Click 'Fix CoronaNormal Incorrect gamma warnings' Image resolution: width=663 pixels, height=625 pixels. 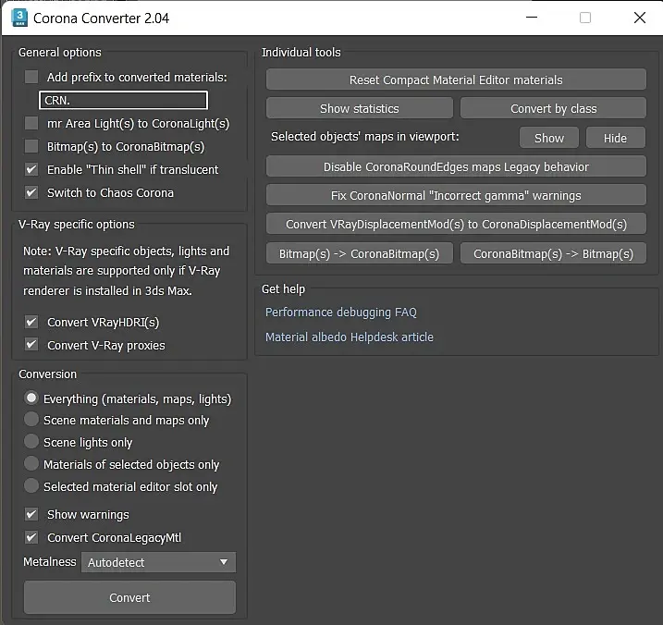coord(456,196)
